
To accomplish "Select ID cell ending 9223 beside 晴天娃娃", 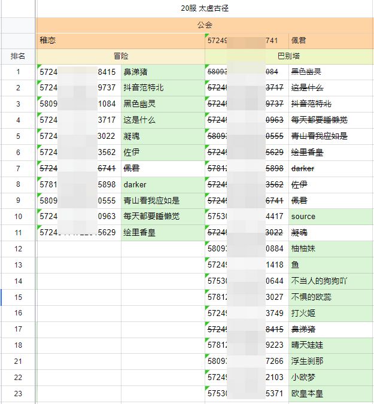I will pyautogui.click(x=247, y=345).
